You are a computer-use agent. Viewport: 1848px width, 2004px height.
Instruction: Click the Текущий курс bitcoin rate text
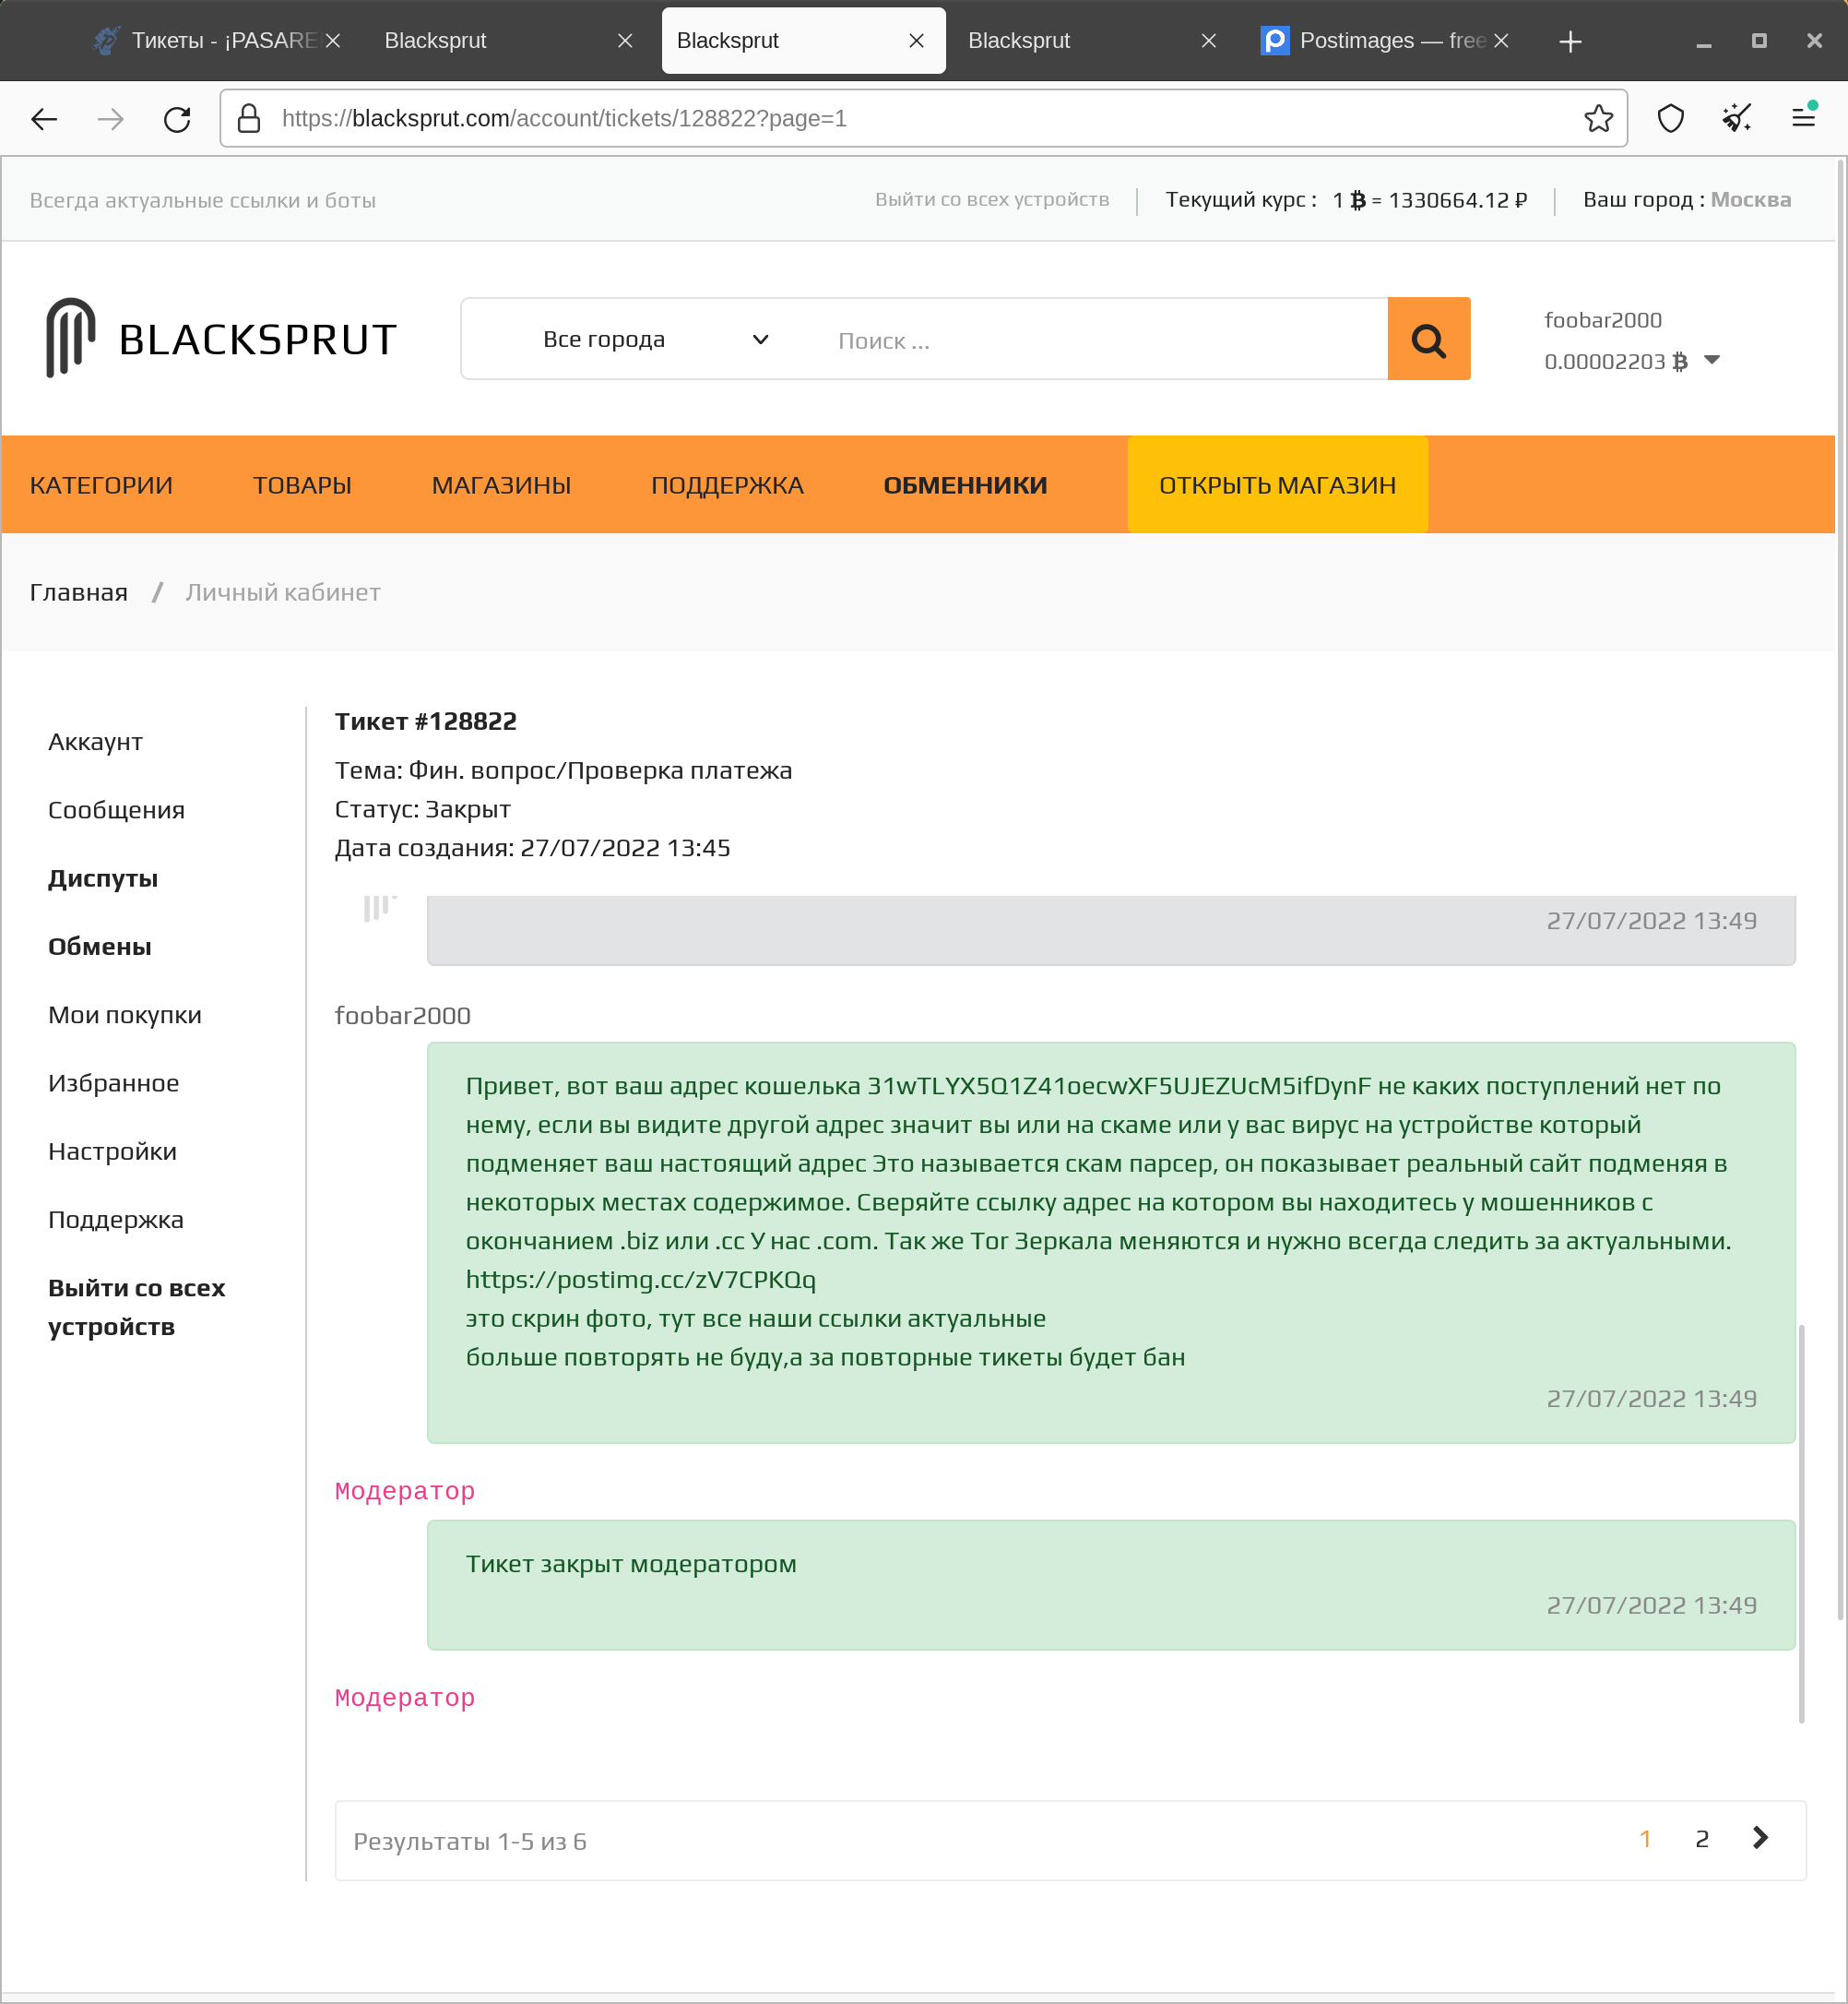pyautogui.click(x=1345, y=200)
